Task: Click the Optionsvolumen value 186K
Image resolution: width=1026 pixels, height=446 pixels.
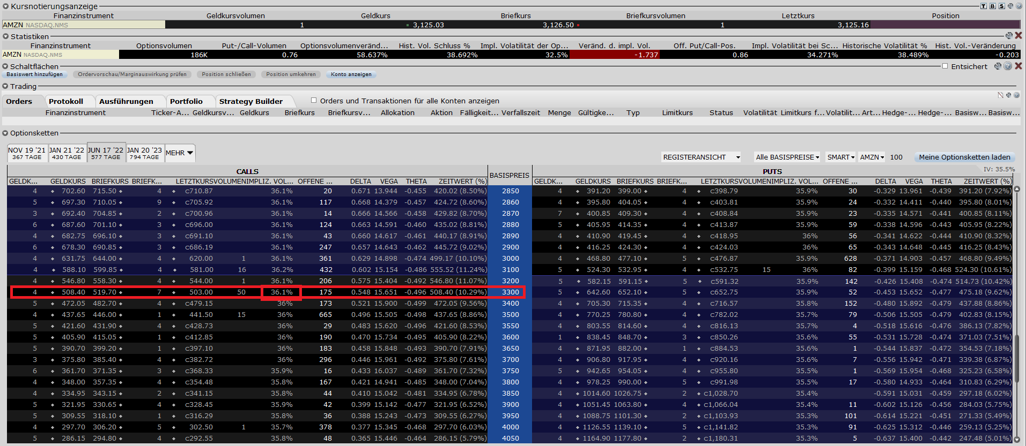Action: coord(199,55)
